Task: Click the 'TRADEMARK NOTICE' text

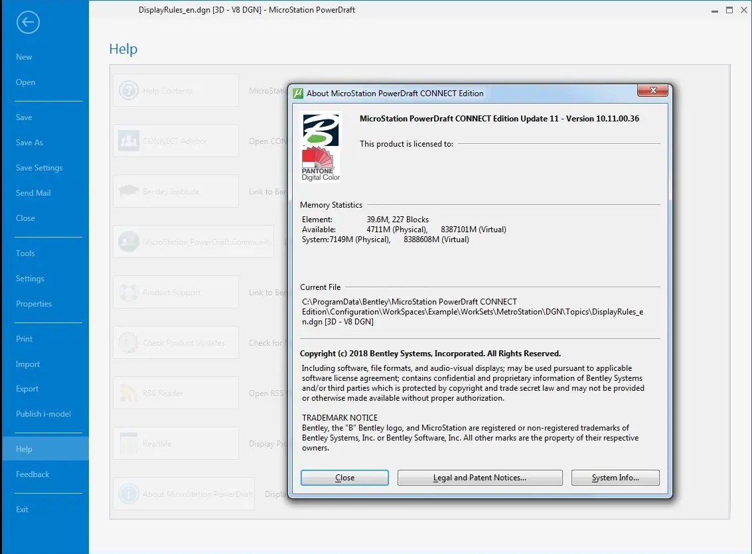Action: tap(340, 417)
